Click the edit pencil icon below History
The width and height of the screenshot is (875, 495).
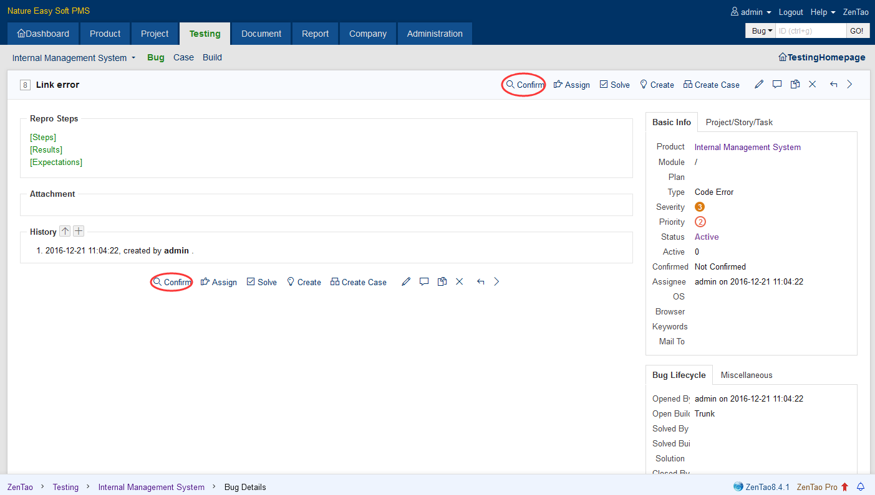(406, 282)
